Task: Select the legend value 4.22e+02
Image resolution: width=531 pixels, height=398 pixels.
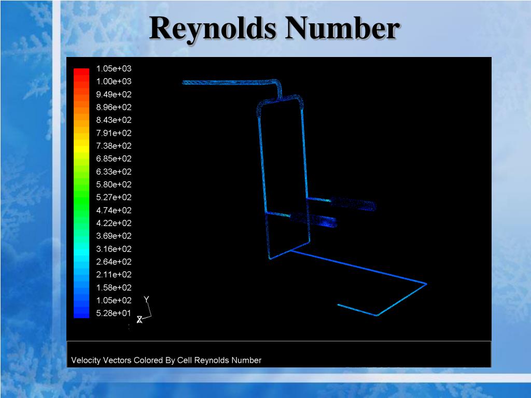Action: tap(114, 223)
